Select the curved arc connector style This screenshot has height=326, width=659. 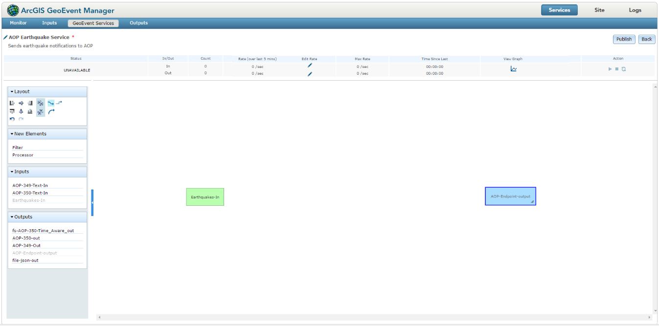51,112
